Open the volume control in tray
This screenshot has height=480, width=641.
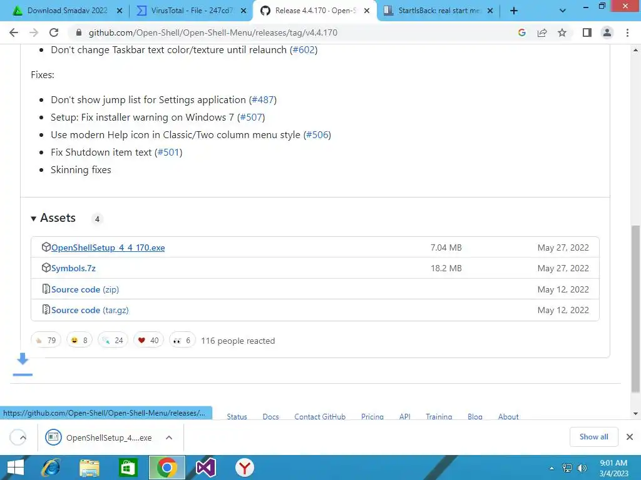click(x=582, y=468)
